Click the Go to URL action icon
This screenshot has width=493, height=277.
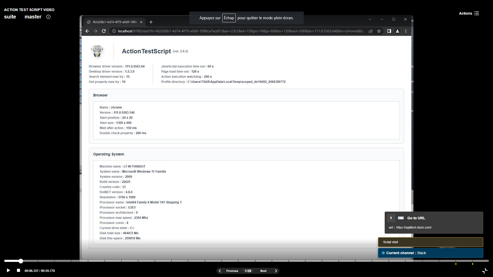(401, 218)
